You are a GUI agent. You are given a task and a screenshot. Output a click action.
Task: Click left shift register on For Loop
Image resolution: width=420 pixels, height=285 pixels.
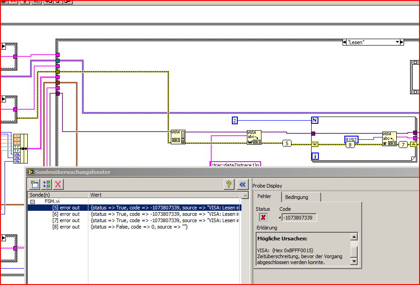pyautogui.click(x=315, y=144)
